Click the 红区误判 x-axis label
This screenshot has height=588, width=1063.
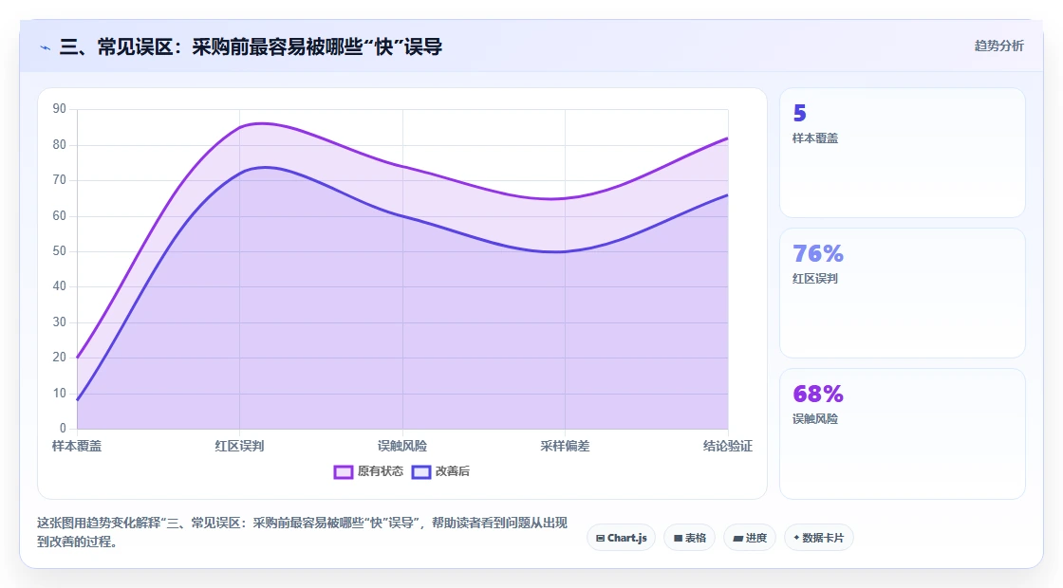coord(239,446)
